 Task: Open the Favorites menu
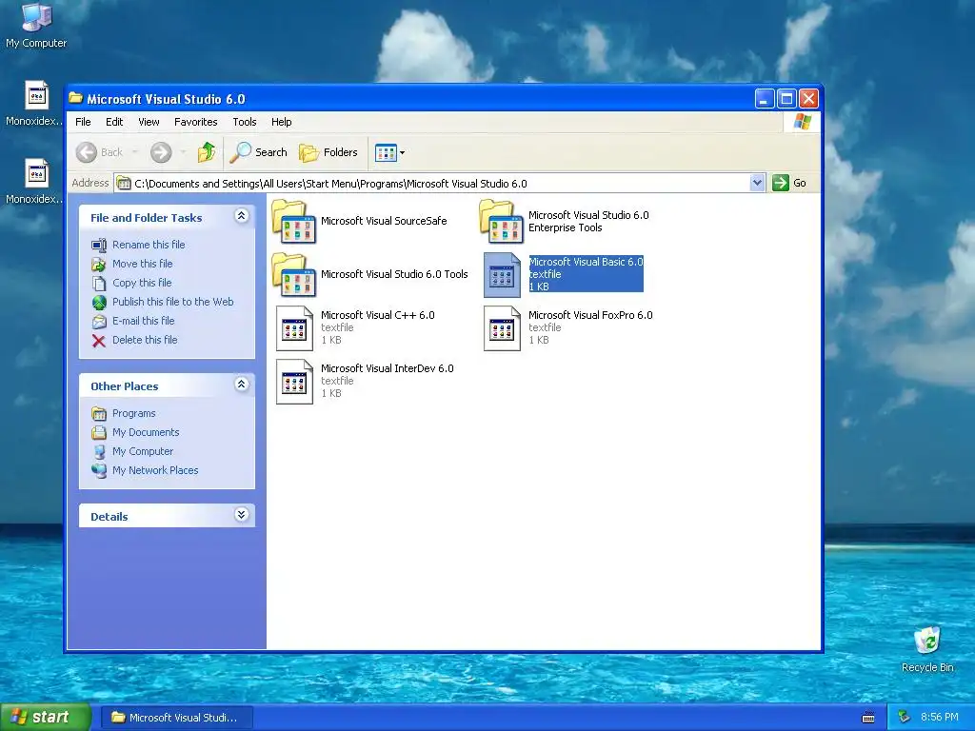pyautogui.click(x=196, y=122)
